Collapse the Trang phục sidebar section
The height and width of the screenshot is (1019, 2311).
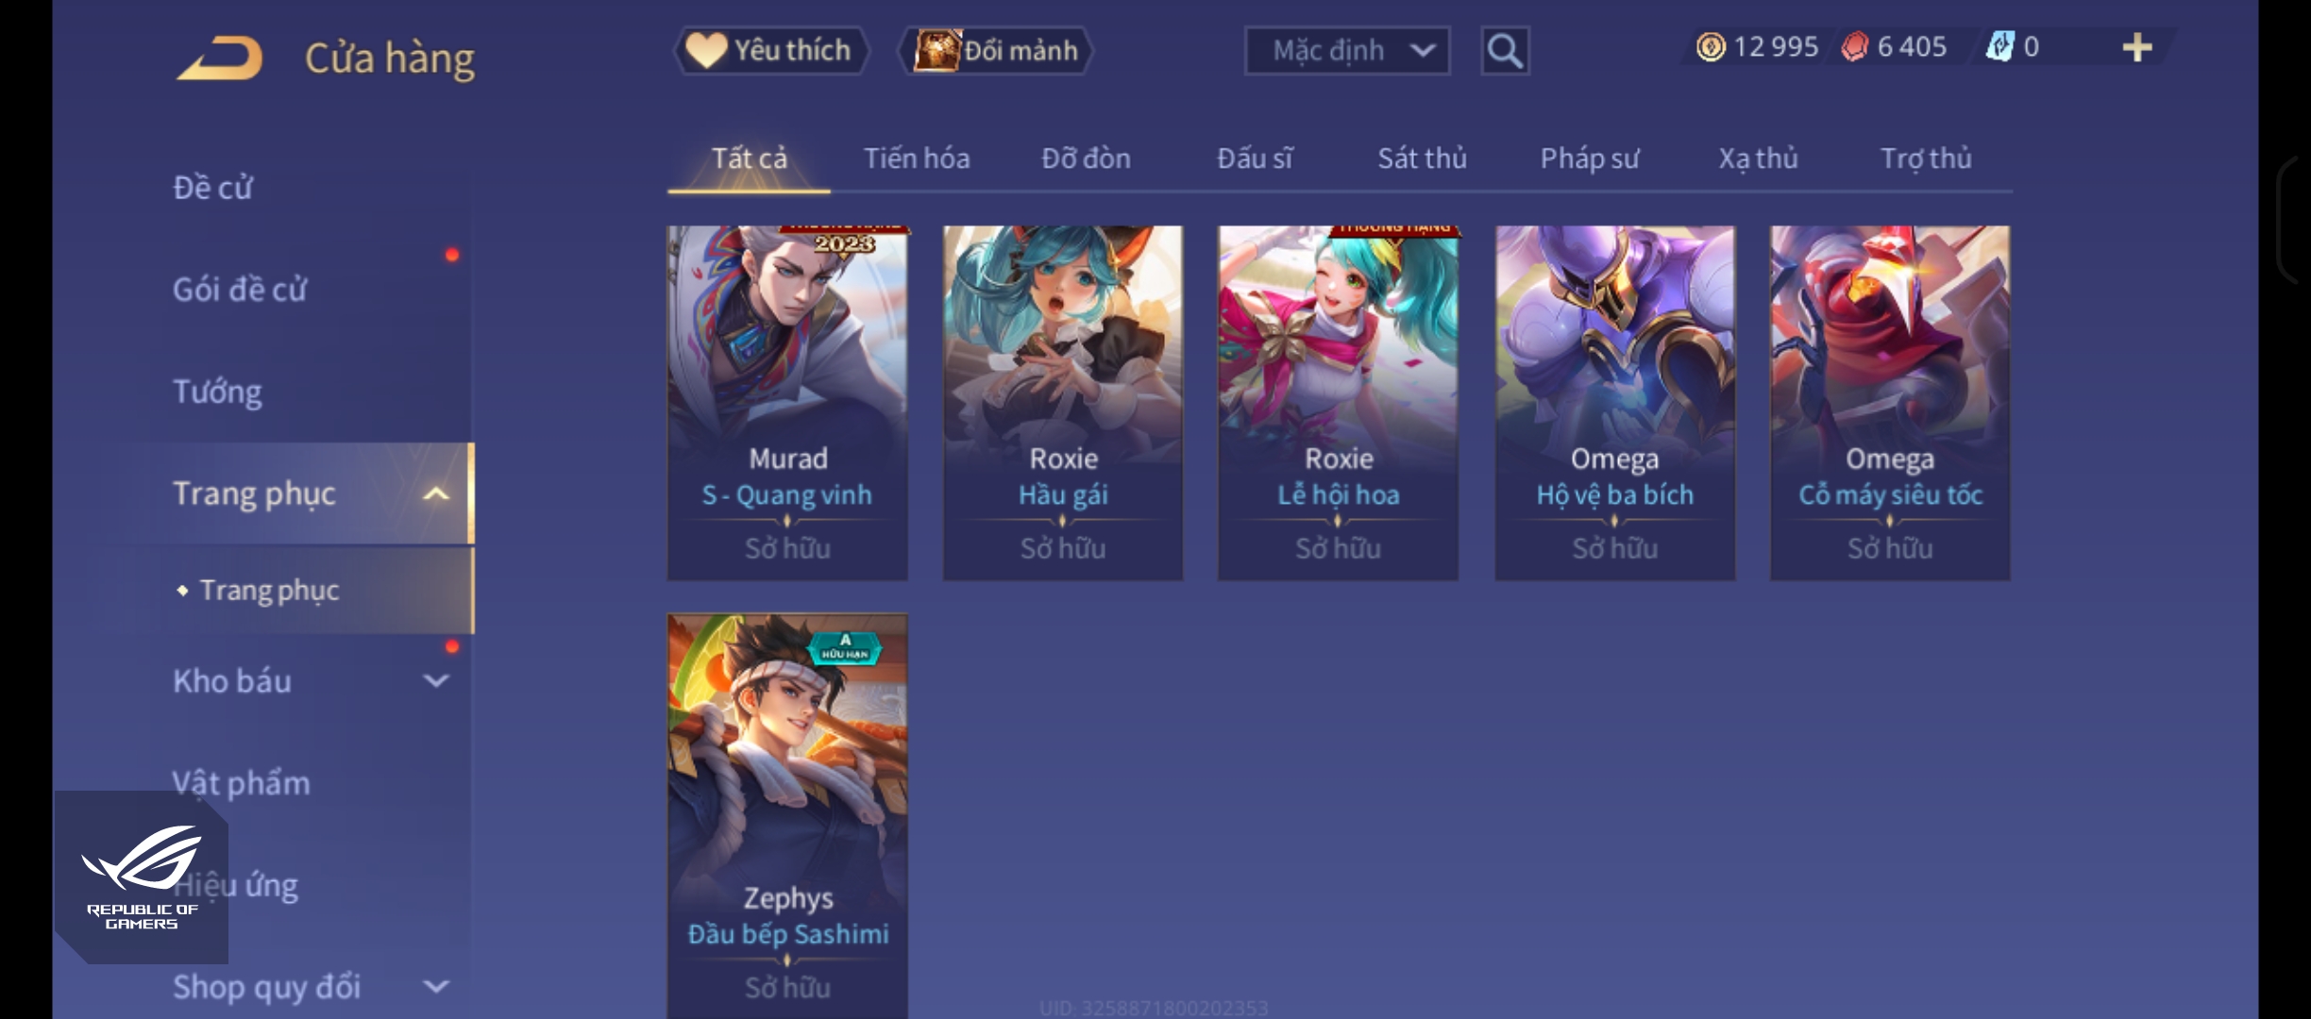[x=436, y=493]
